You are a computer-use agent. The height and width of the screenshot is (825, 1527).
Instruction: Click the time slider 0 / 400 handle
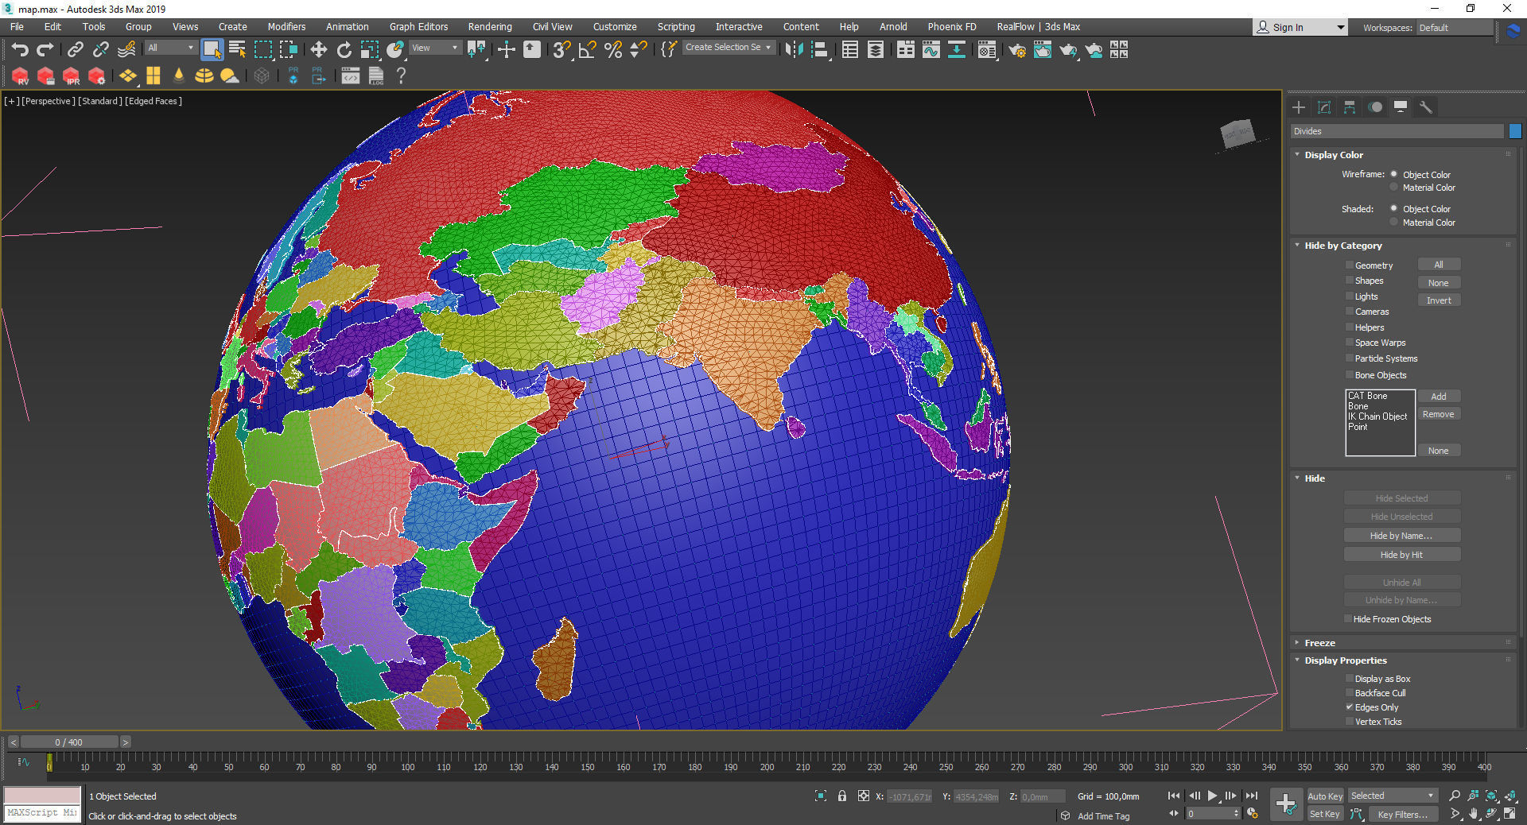(69, 742)
